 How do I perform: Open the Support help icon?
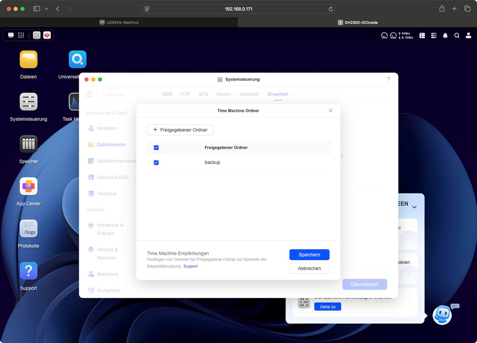coord(29,271)
